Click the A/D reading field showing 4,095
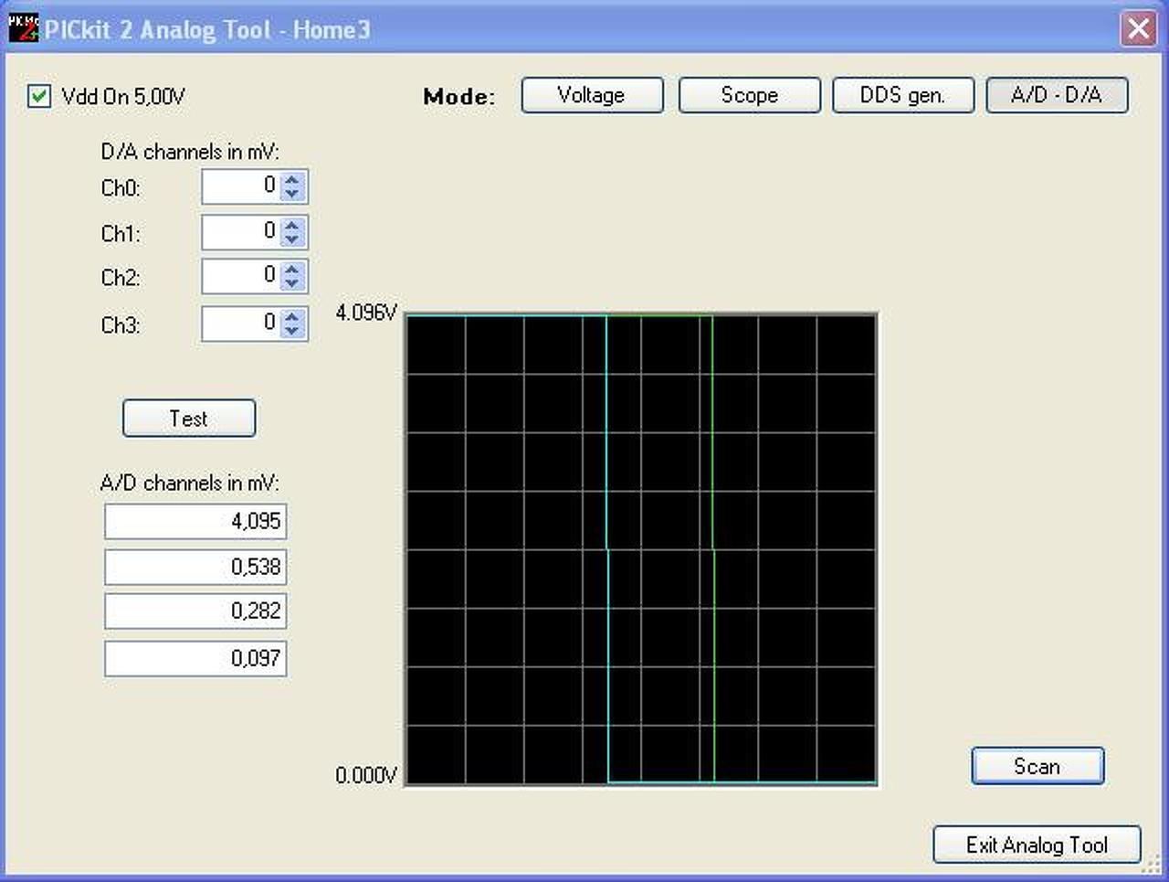Image resolution: width=1169 pixels, height=882 pixels. pyautogui.click(x=195, y=521)
